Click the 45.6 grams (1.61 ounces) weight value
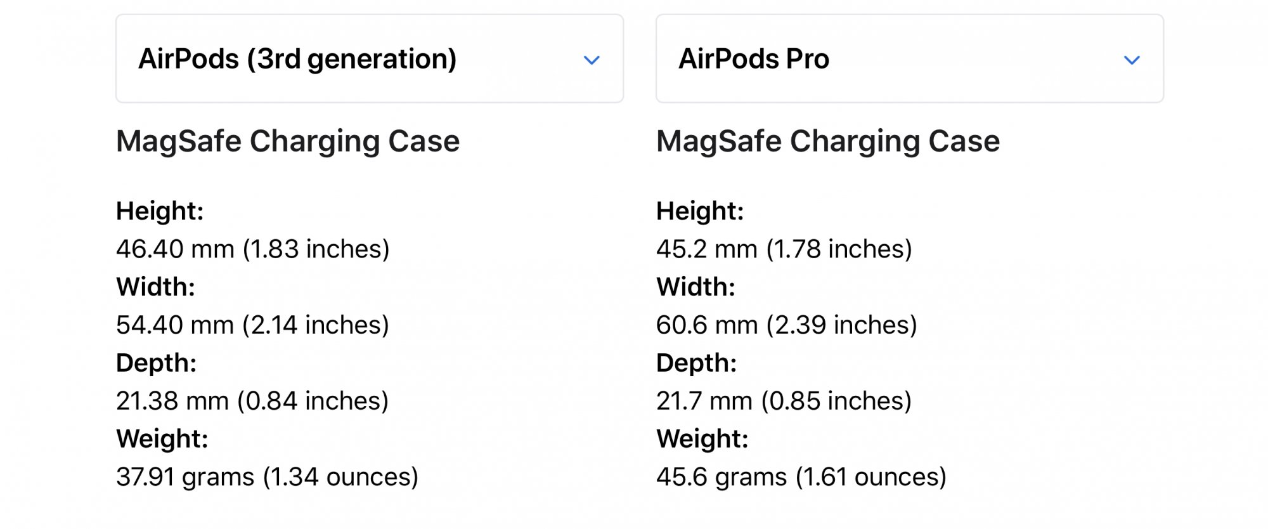 click(801, 477)
